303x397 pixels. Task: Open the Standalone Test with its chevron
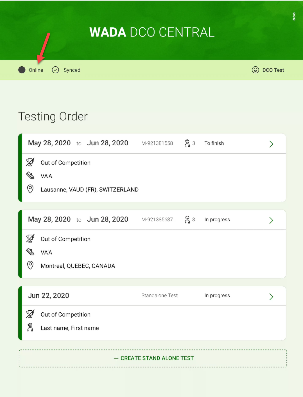[x=271, y=297]
